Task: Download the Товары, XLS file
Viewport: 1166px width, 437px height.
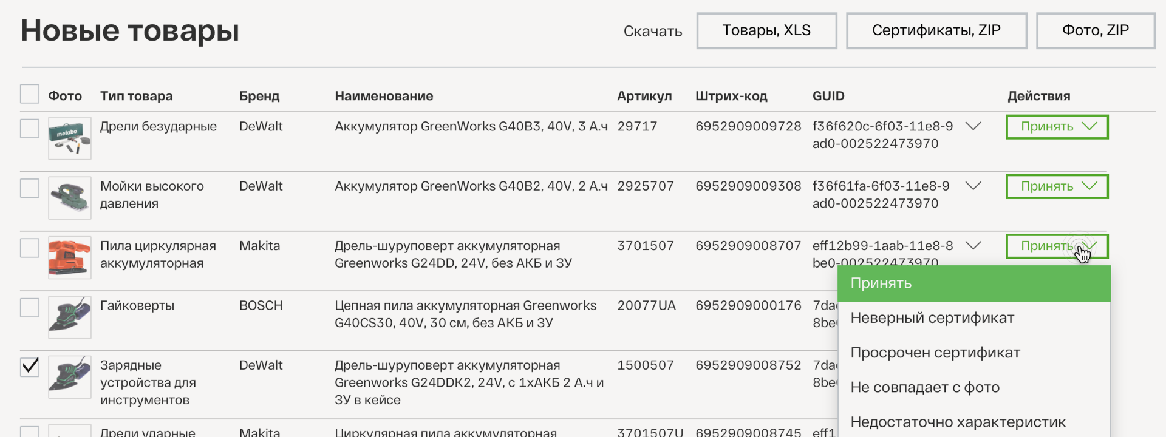Action: 766,30
